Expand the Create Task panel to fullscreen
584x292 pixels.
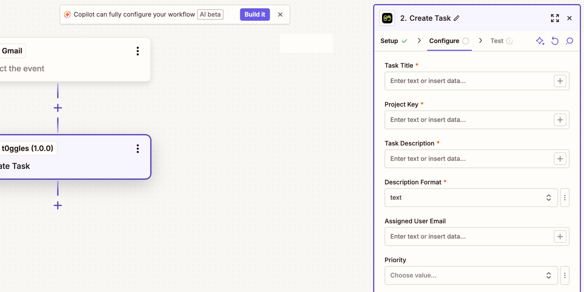[555, 18]
